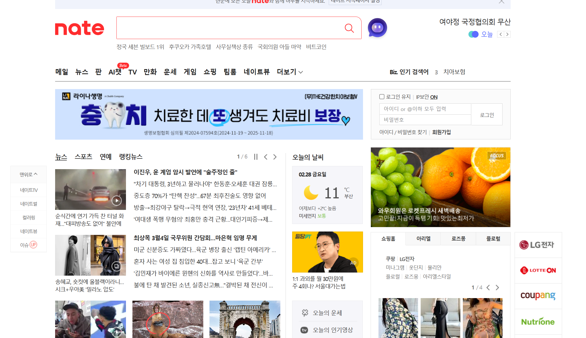
Task: Click the search magnifier icon
Action: coord(349,28)
